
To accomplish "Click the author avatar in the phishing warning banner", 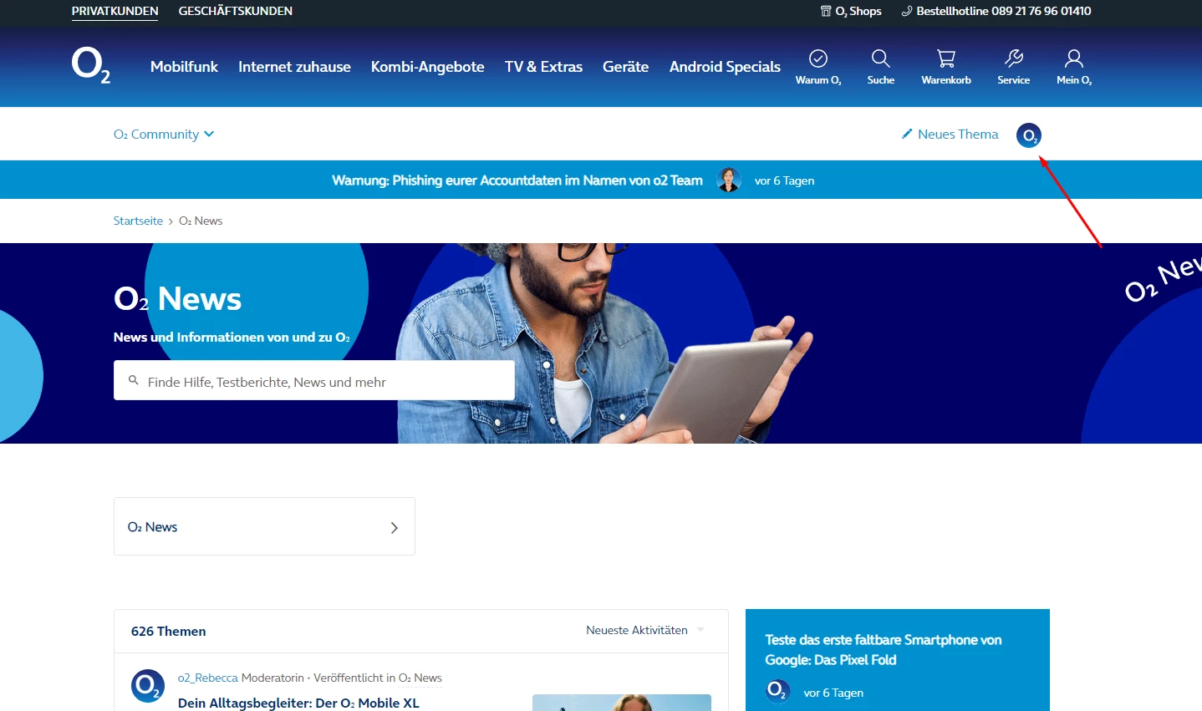I will (729, 180).
